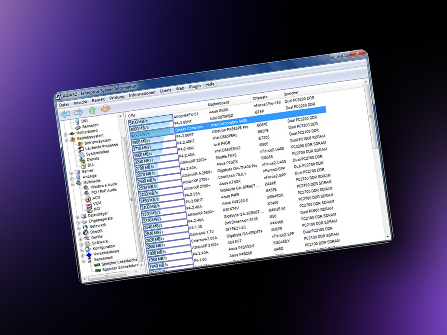Expand the Geräte tree node
447x335 pixels.
pyautogui.click(x=80, y=239)
